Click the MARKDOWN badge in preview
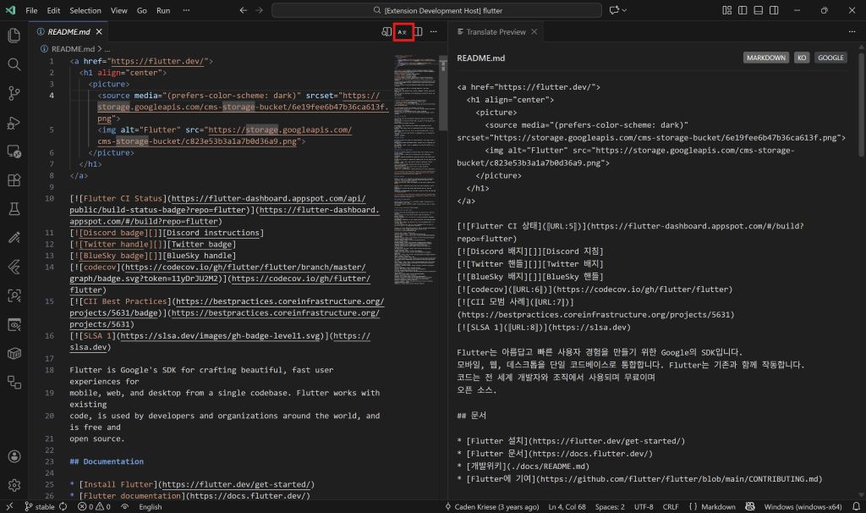Image resolution: width=866 pixels, height=513 pixels. click(x=765, y=58)
